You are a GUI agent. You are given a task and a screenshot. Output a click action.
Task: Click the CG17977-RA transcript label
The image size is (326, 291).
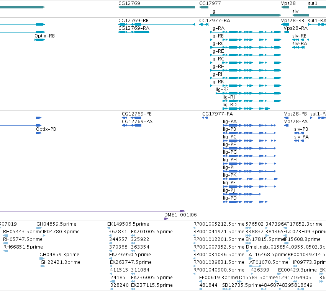pos(215,21)
